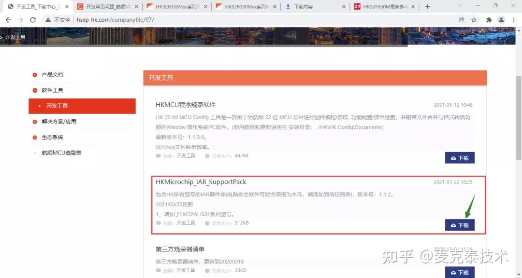Open the browser Extensions puzzle icon
Image resolution: width=522 pixels, height=278 pixels.
(x=489, y=20)
